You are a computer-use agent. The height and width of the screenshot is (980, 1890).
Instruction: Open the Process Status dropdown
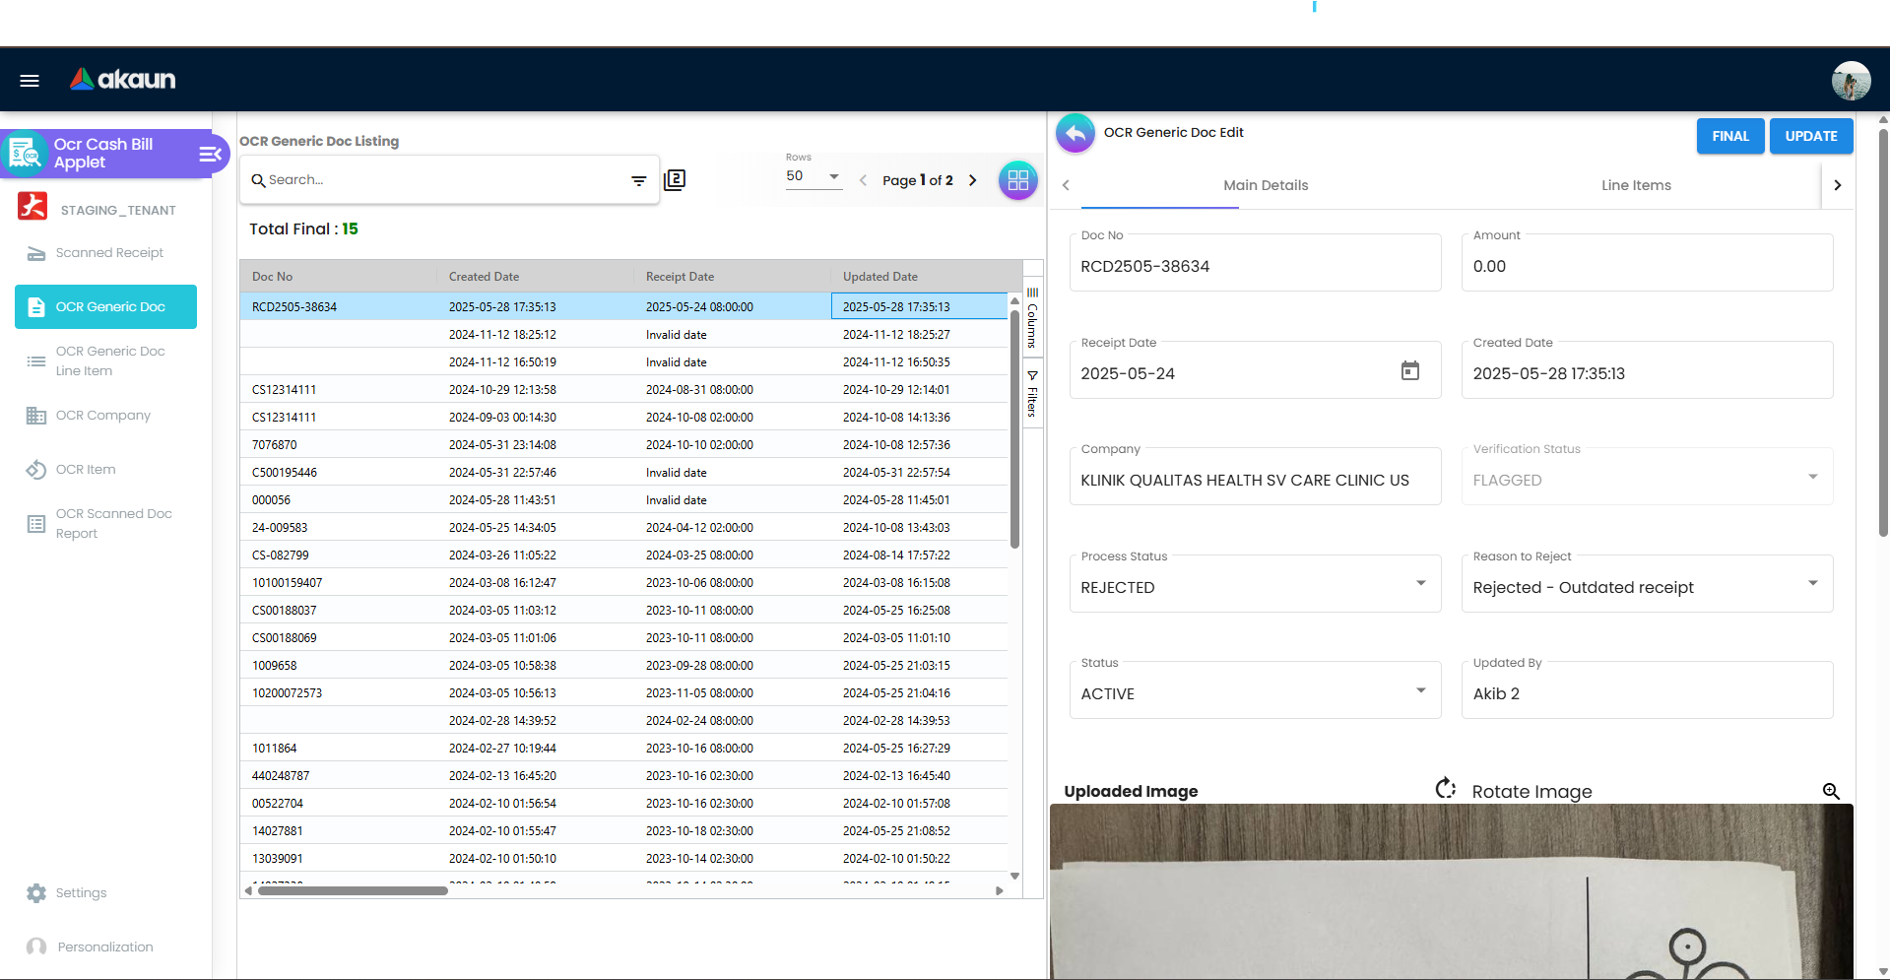1256,584
